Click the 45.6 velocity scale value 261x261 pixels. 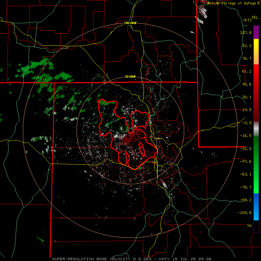click(x=247, y=84)
